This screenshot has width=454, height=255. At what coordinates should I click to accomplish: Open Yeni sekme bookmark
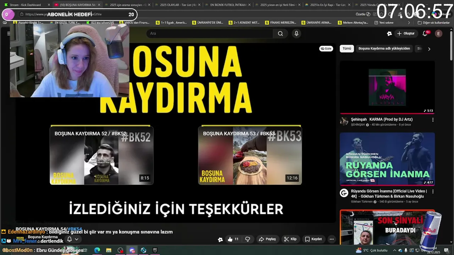[384, 22]
